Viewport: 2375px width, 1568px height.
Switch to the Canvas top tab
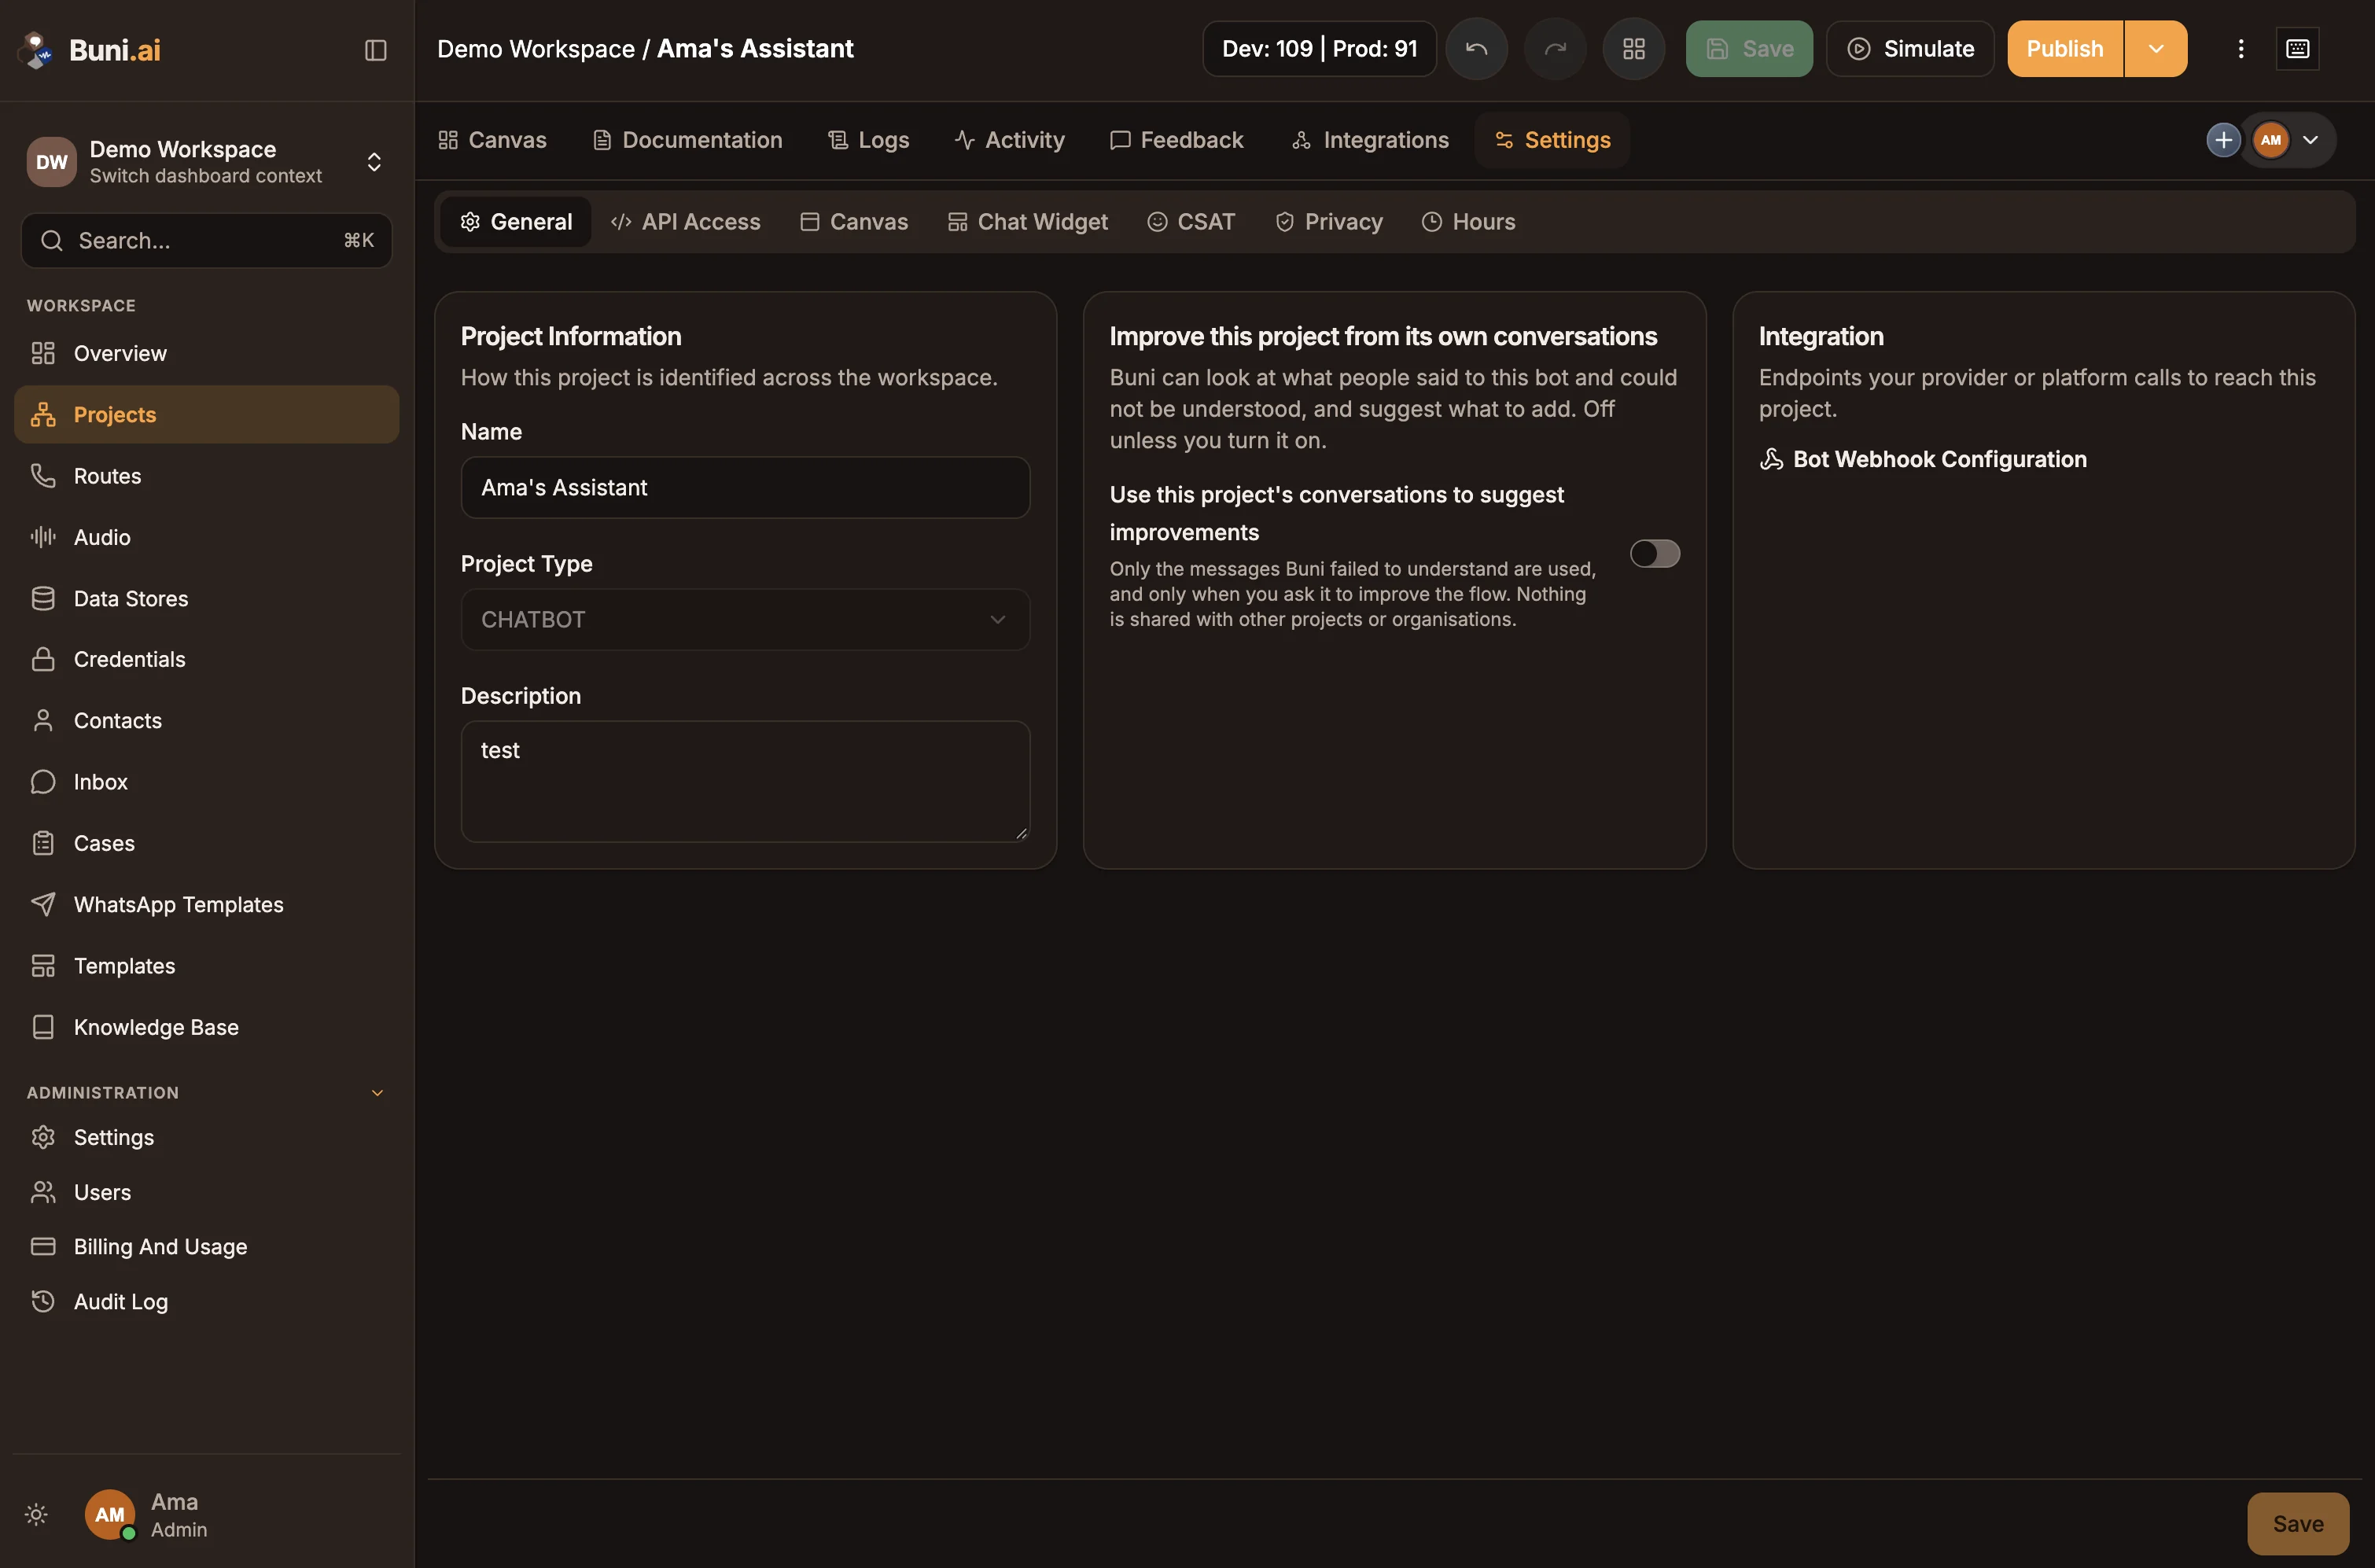pyautogui.click(x=492, y=140)
